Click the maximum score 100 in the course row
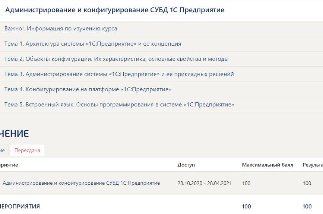The image size is (323, 214). click(246, 183)
